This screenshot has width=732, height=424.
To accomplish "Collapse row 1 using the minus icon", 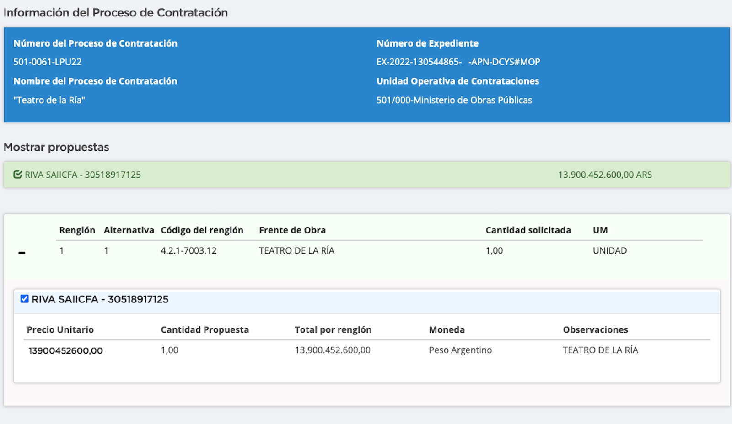I will [22, 253].
